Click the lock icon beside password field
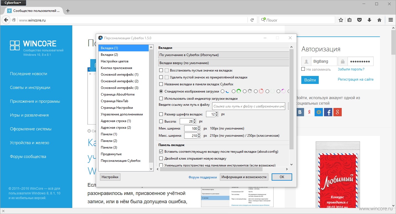This screenshot has width=396, height=214. [x=343, y=61]
